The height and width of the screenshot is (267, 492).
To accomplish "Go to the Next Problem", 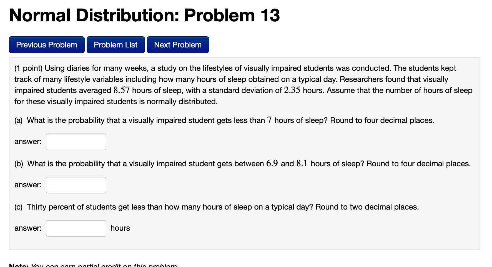I will pos(178,44).
